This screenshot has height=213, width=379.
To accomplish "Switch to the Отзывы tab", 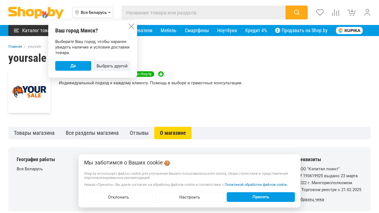I will point(139,133).
